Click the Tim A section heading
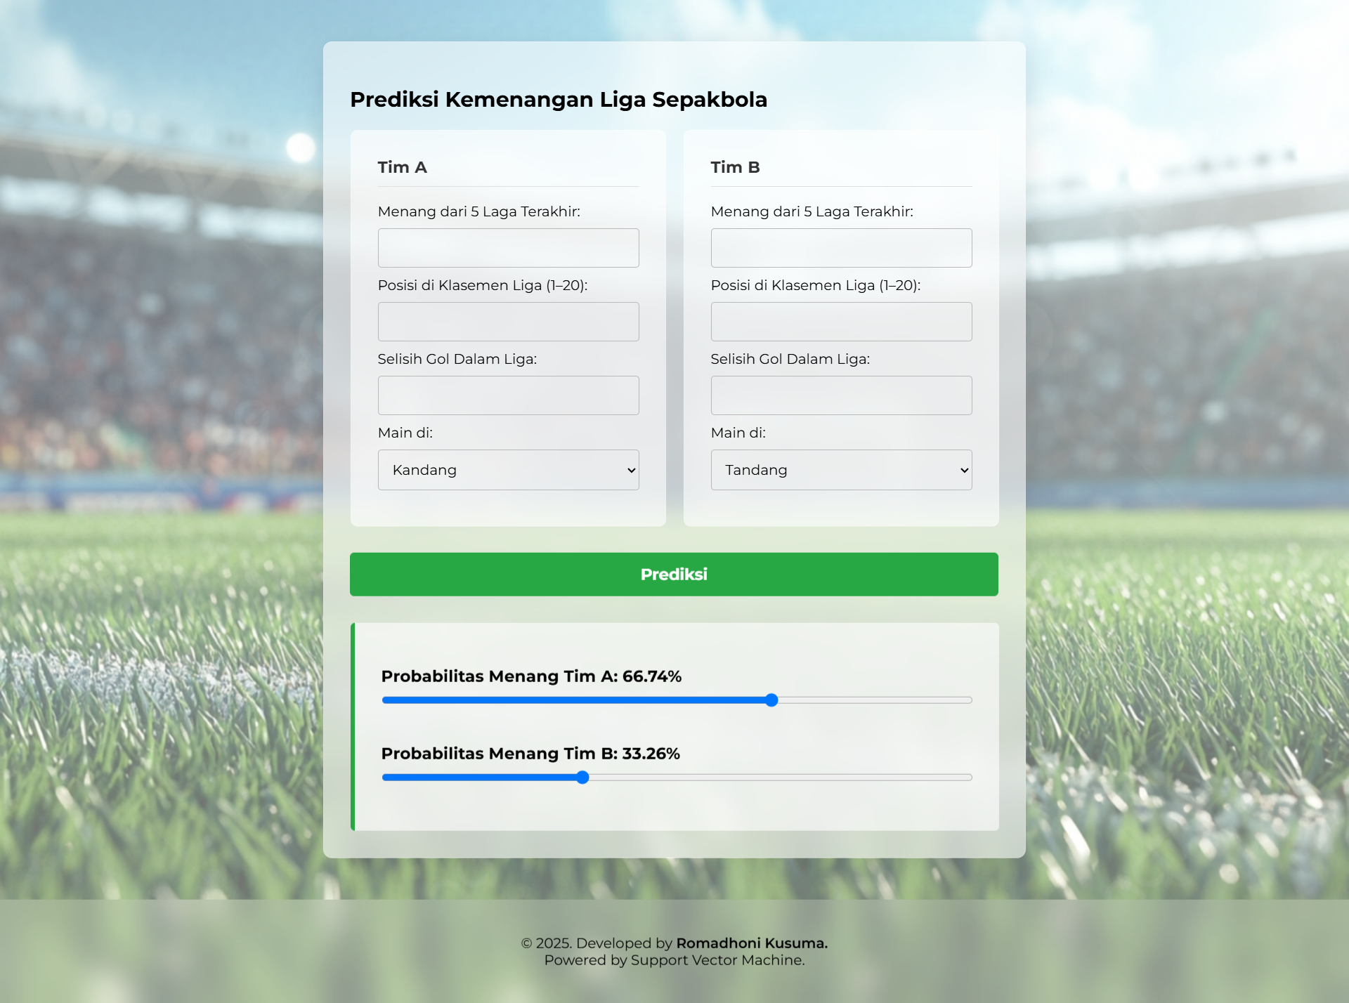Viewport: 1349px width, 1003px height. pos(403,167)
